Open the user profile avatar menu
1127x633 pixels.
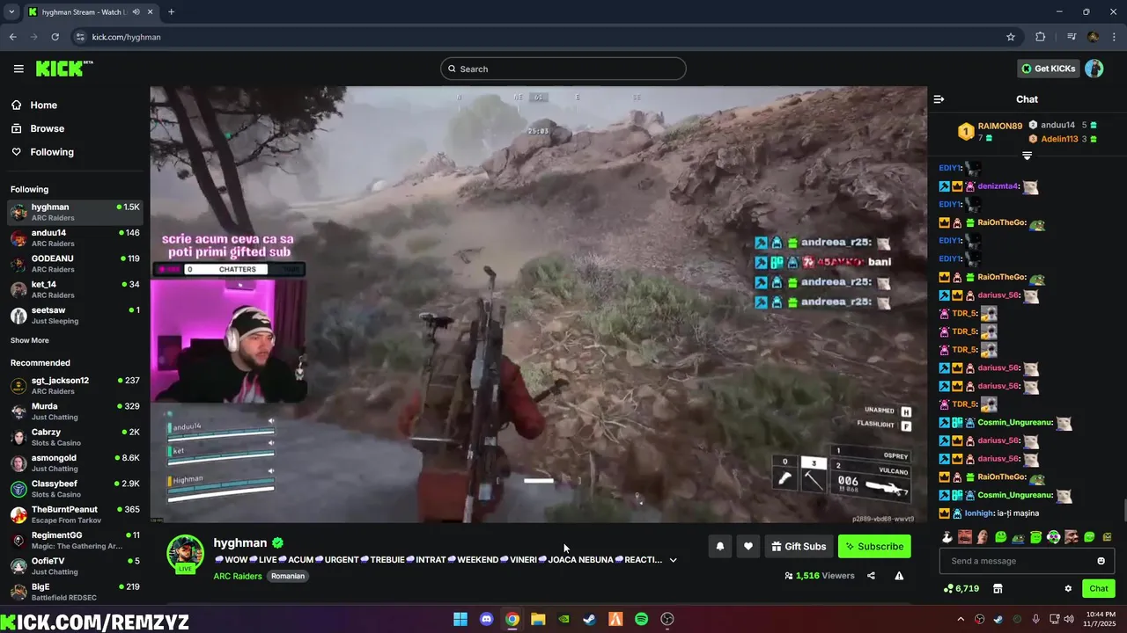point(1094,69)
